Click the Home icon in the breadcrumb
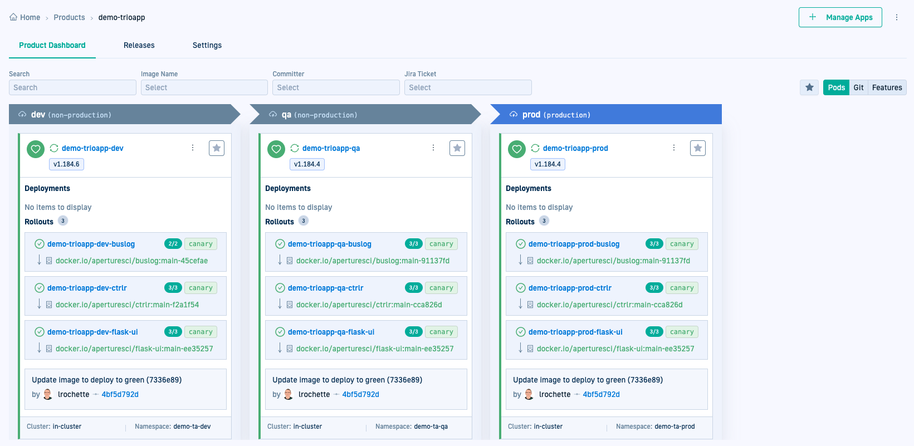Image resolution: width=914 pixels, height=446 pixels. pos(13,17)
